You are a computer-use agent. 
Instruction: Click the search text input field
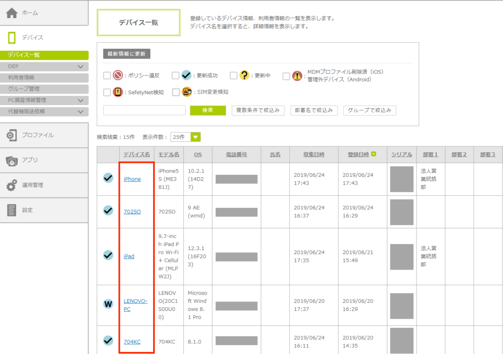pos(144,110)
